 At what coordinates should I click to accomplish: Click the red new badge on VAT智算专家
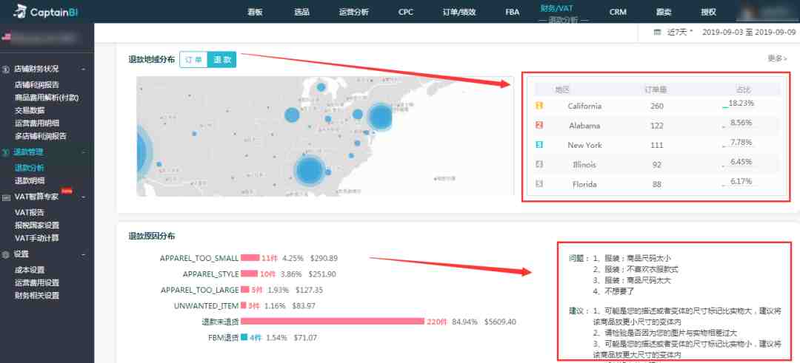coord(67,191)
